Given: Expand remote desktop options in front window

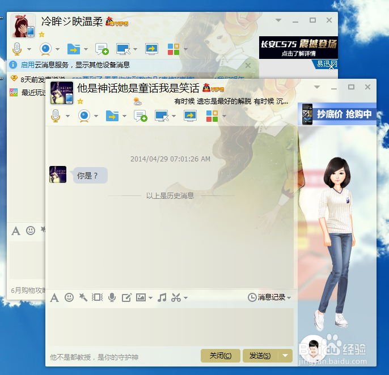Looking at the screenshot, I should point(174,116).
